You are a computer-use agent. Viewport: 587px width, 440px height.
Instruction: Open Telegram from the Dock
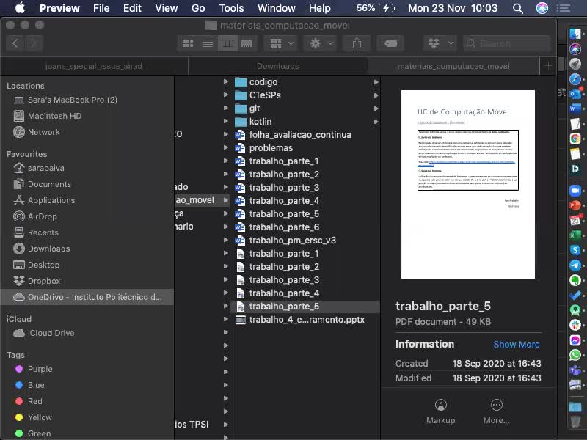tap(575, 265)
